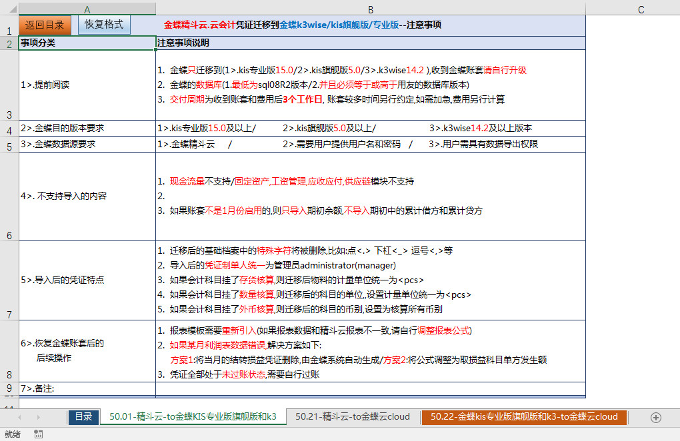
Task: Switch to the 目录 sheet tab
Action: [x=83, y=417]
